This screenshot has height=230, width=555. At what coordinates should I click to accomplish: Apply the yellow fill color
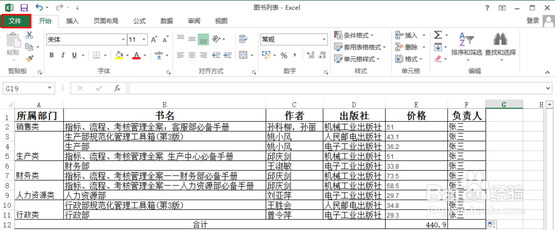pos(119,55)
